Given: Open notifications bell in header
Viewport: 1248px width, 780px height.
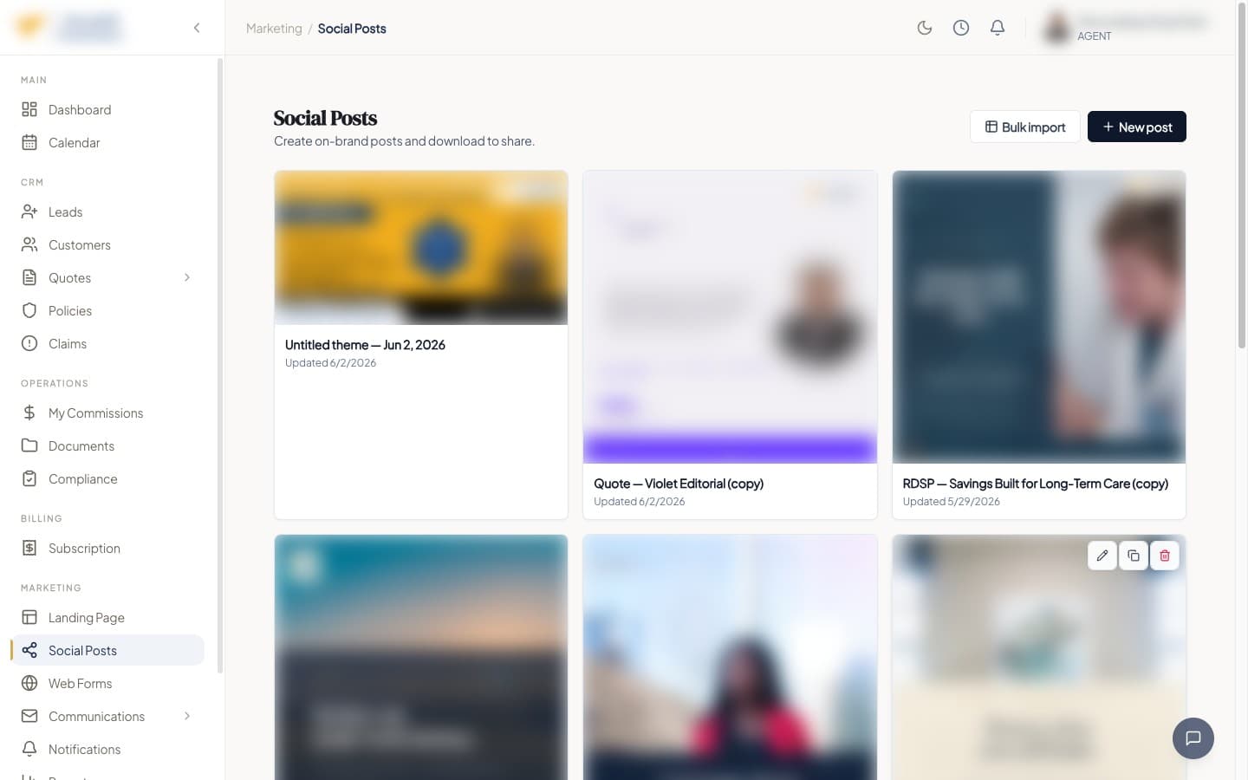Looking at the screenshot, I should pyautogui.click(x=998, y=28).
